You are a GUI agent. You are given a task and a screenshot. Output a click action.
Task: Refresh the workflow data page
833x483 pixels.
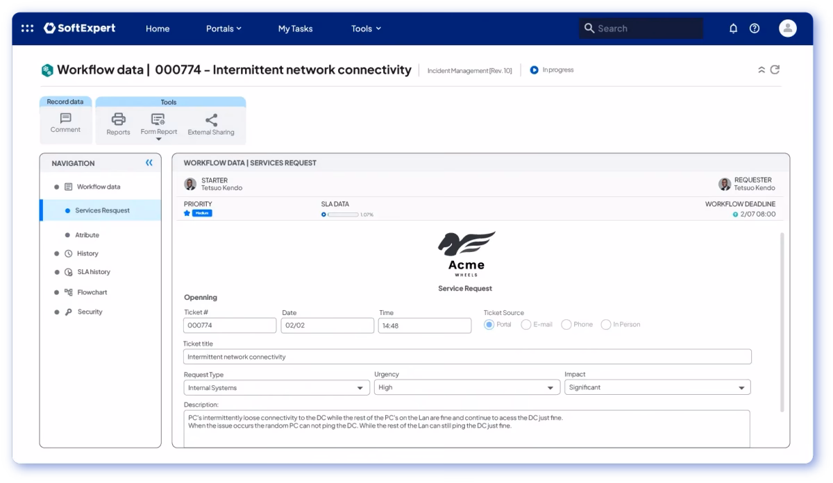point(775,69)
